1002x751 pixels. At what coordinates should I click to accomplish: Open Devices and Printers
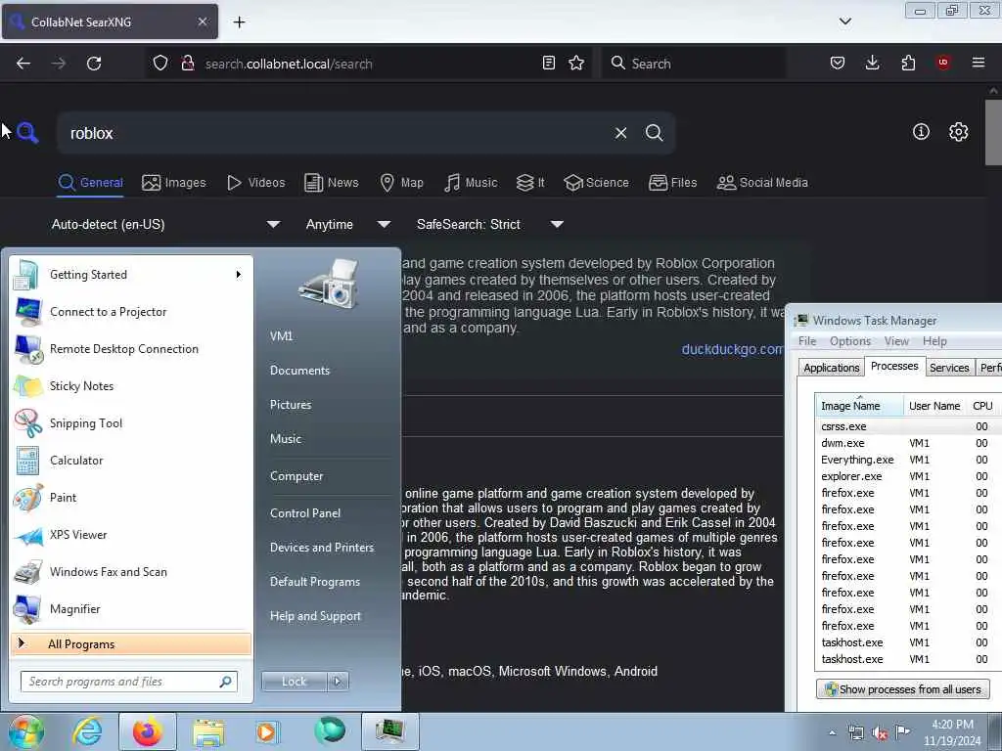pyautogui.click(x=321, y=548)
